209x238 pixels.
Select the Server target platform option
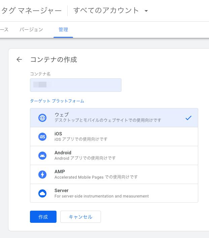(114, 193)
